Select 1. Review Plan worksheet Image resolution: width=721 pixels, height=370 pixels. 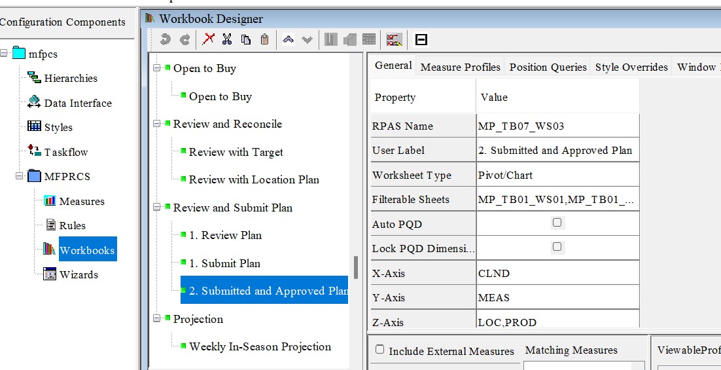click(x=225, y=235)
